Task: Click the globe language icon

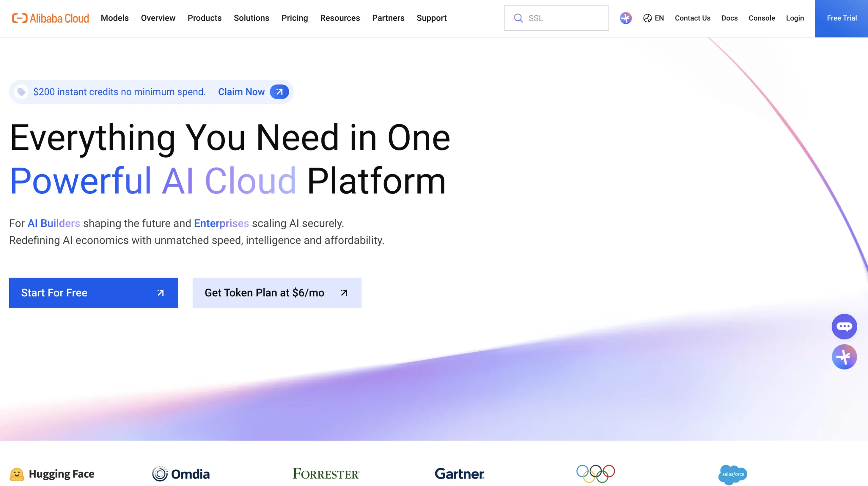Action: tap(647, 18)
